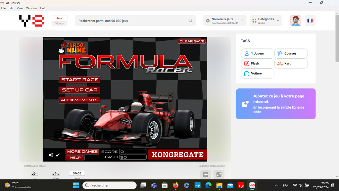The width and height of the screenshot is (339, 191).
Task: Click the search magnifier icon
Action: [190, 21]
